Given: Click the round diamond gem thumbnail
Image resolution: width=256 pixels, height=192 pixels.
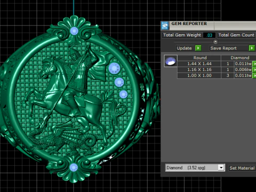Looking at the screenshot, I should pos(171,61).
